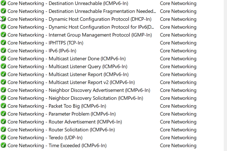The height and width of the screenshot is (151, 227).
Task: Click Core Networking group cell for Teredo row
Action: (178, 138)
